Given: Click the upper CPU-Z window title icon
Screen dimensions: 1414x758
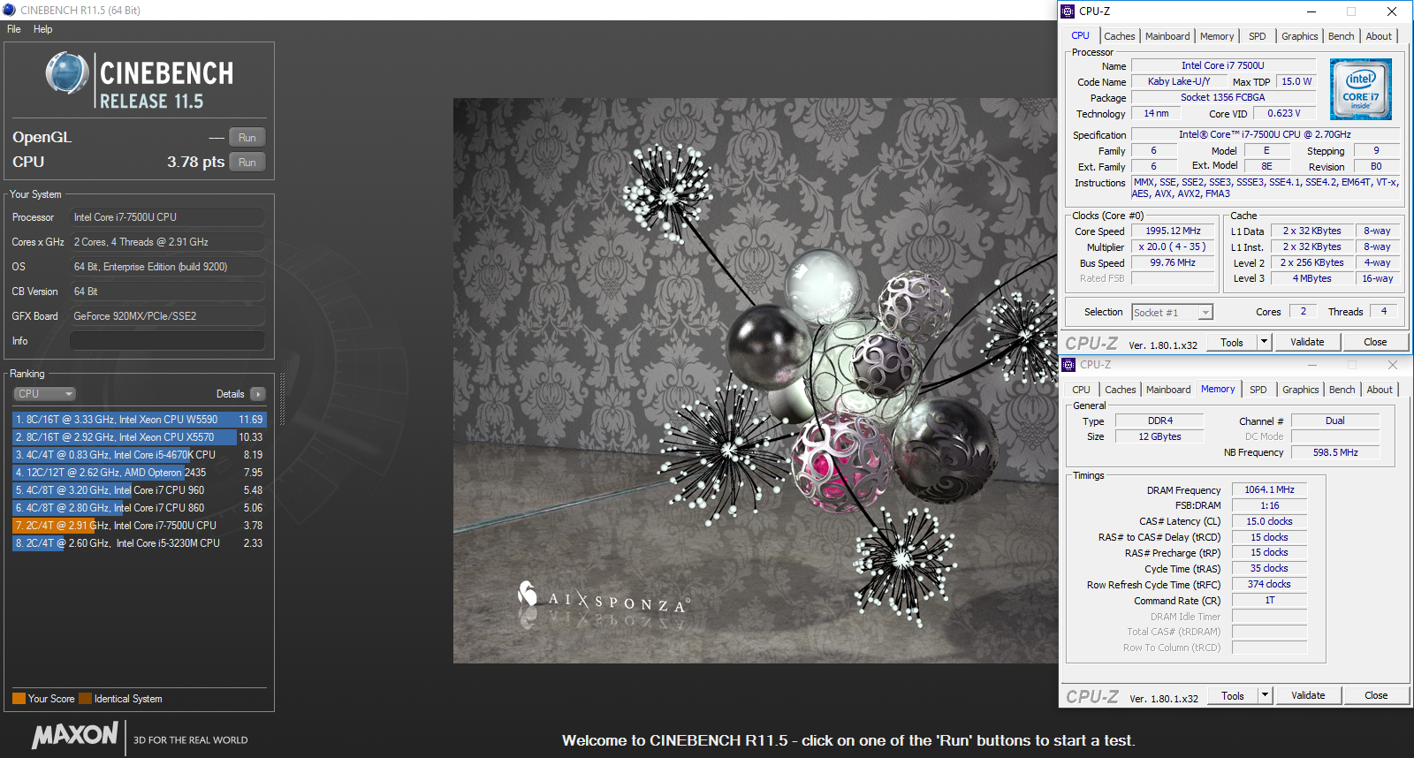Looking at the screenshot, I should coord(1068,11).
